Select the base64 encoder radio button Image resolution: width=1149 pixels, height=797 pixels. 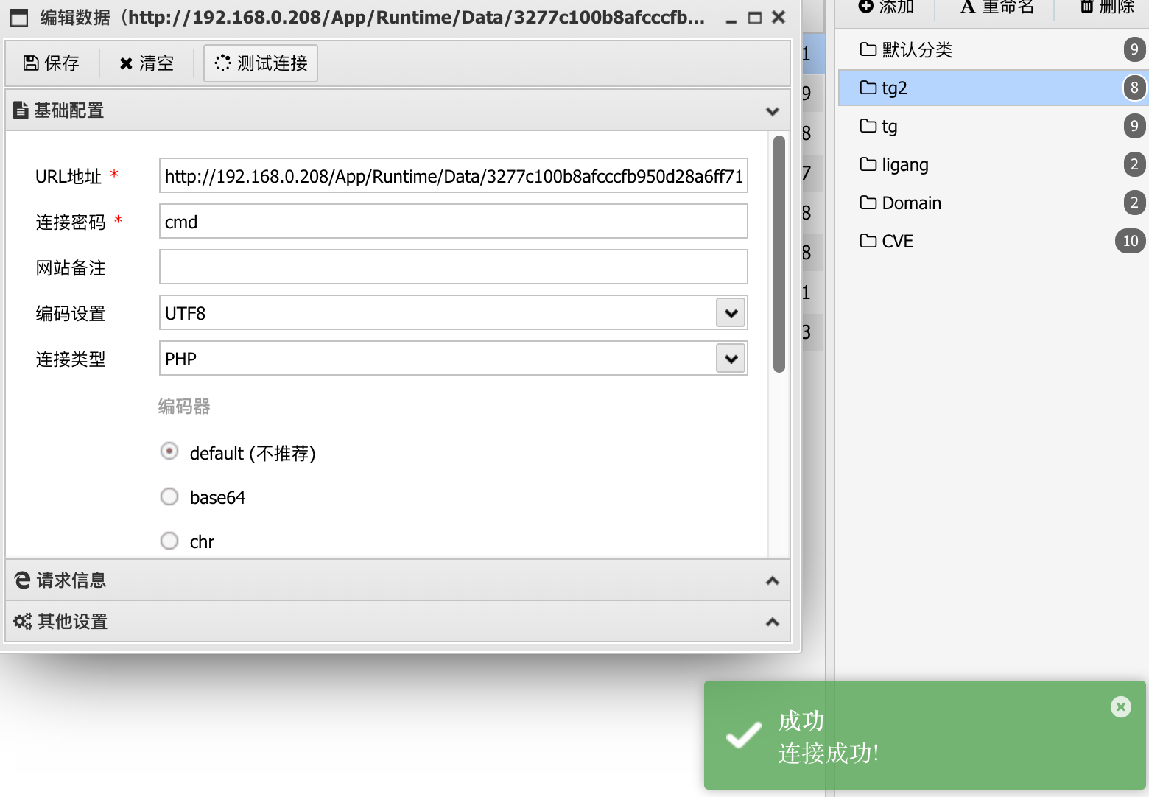point(169,496)
